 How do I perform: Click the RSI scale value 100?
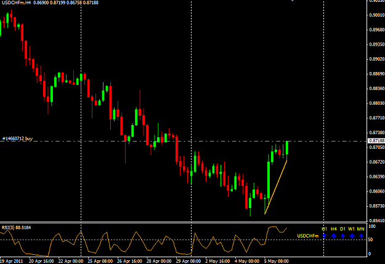pyautogui.click(x=372, y=226)
